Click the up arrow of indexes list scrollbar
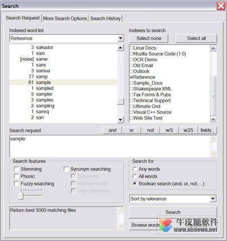227x241 pixels. 213,48
